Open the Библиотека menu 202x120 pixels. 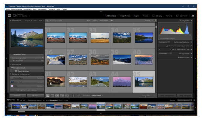coord(27,9)
